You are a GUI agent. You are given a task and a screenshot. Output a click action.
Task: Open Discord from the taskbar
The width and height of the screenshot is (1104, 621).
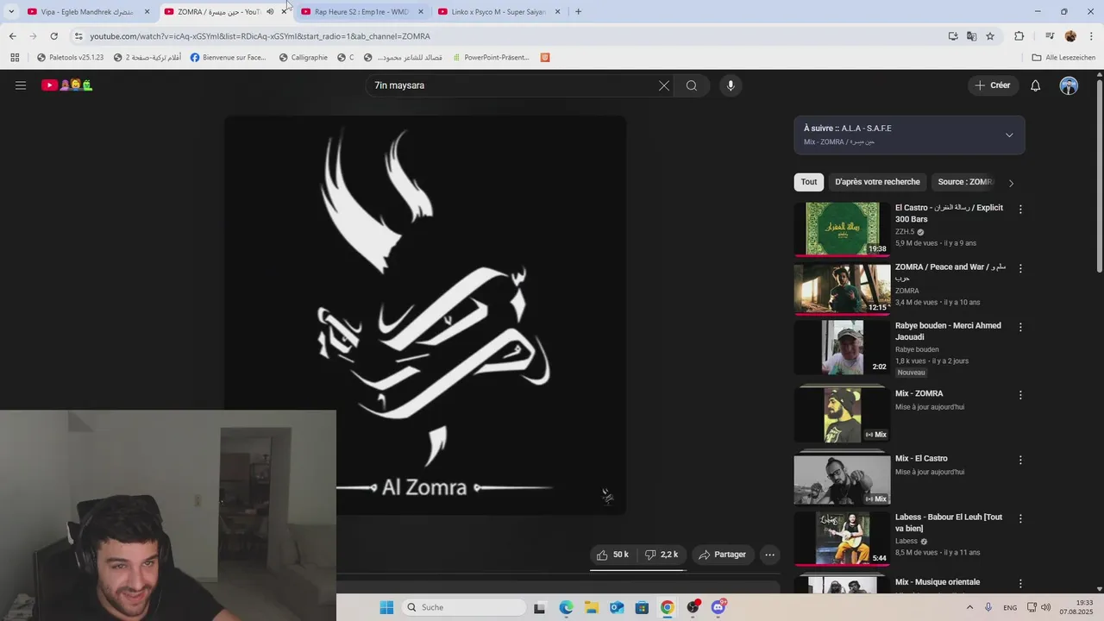[718, 607]
